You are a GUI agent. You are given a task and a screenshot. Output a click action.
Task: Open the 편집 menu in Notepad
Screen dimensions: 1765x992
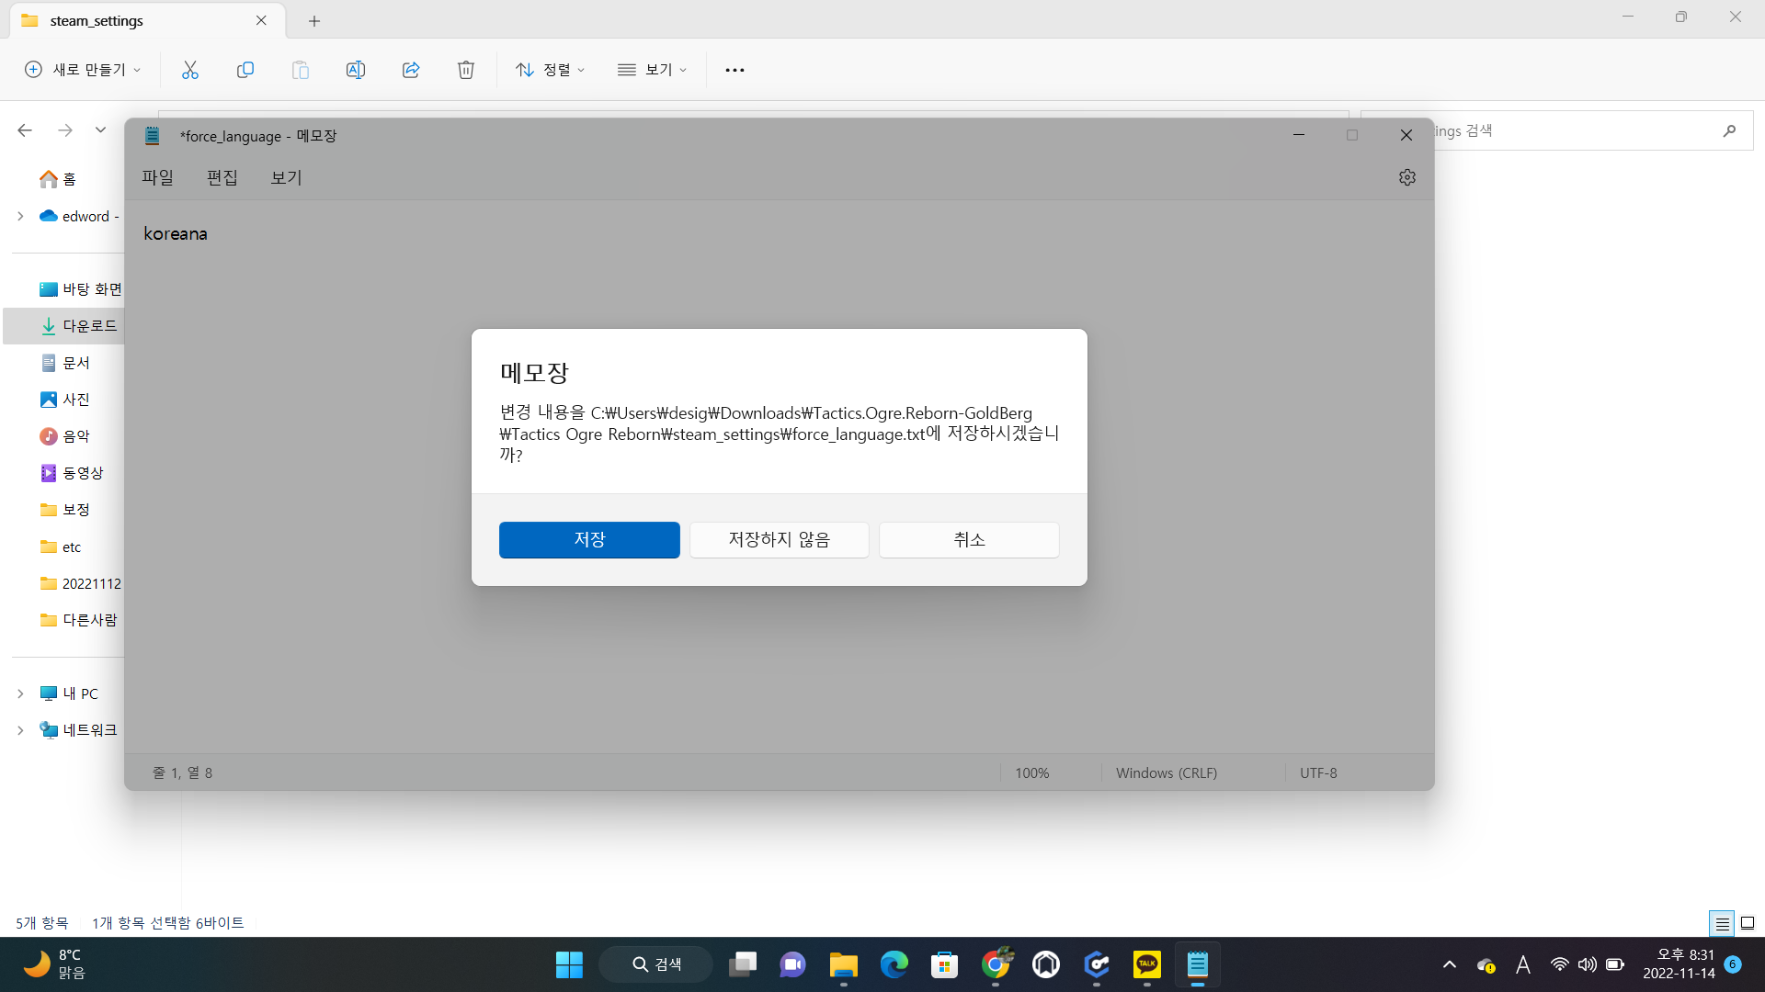(222, 177)
